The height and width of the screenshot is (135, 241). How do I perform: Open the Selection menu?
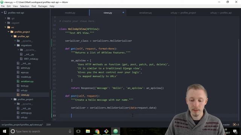[x=24, y=6]
